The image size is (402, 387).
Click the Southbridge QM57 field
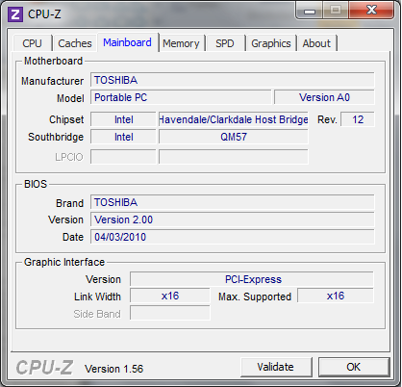click(234, 137)
